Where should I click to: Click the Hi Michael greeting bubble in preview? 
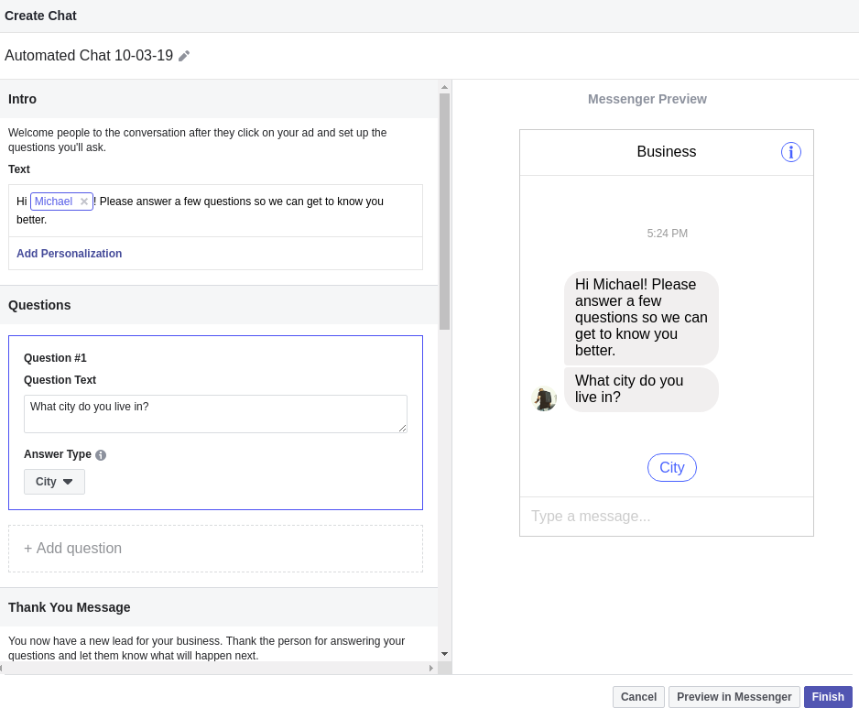[x=641, y=317]
